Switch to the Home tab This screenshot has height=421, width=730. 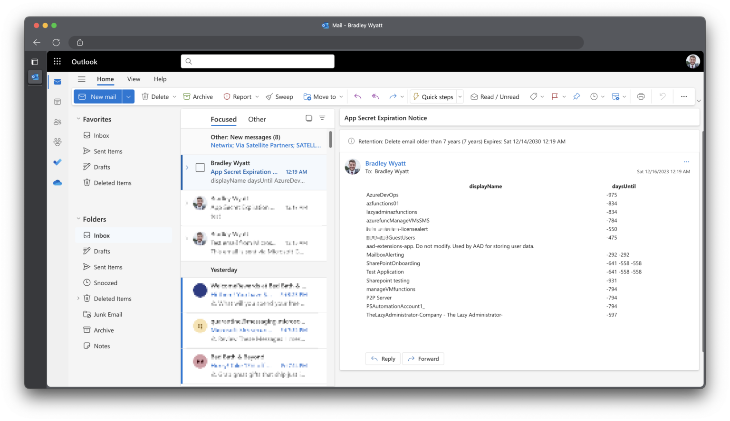pos(106,79)
